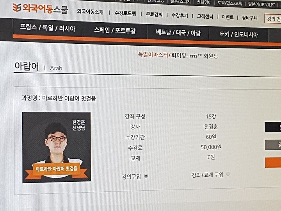
Task: Go to 수강로드맵 menu item
Action: [125, 13]
